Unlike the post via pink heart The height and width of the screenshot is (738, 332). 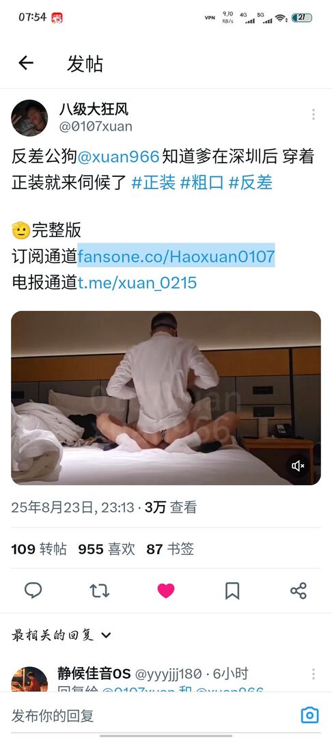point(166,590)
